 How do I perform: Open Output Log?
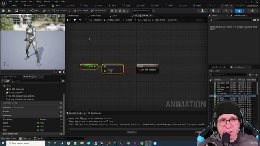click(x=25, y=138)
